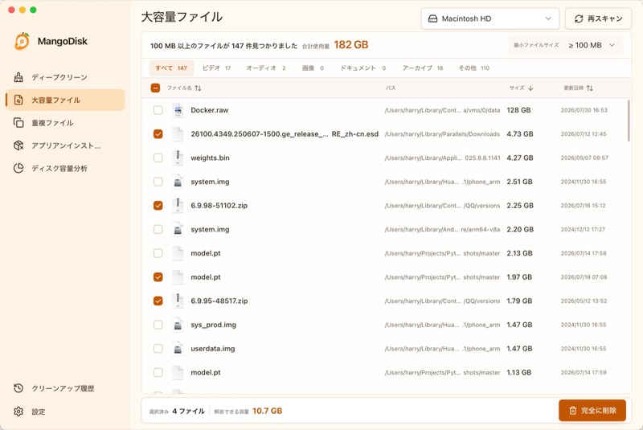Click the 6.9.95-48517.zip archive icon

178,301
